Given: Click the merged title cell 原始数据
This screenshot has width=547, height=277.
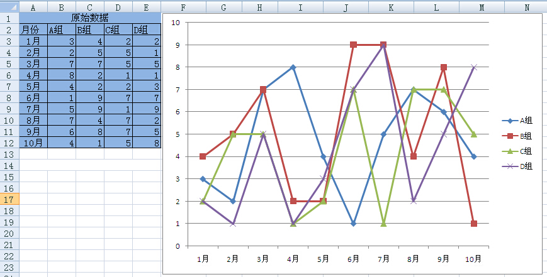Looking at the screenshot, I should click(x=90, y=18).
